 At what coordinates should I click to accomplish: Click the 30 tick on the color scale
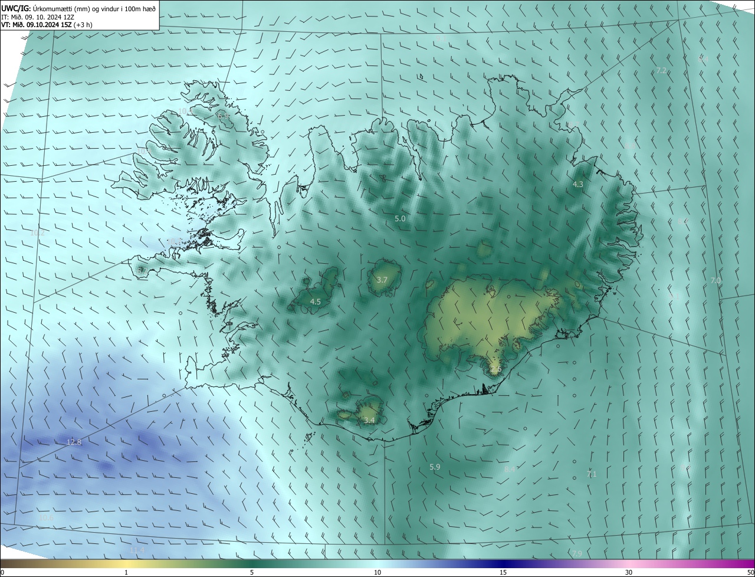(629, 573)
